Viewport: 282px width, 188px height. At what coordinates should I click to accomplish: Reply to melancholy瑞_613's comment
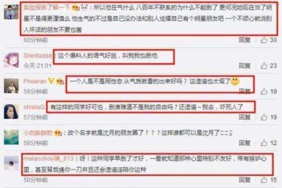point(244,180)
